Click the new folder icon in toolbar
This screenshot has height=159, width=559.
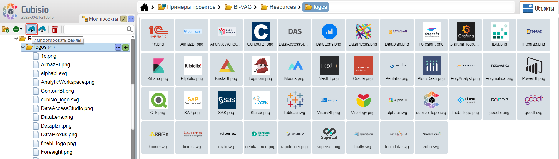[x=6, y=29]
